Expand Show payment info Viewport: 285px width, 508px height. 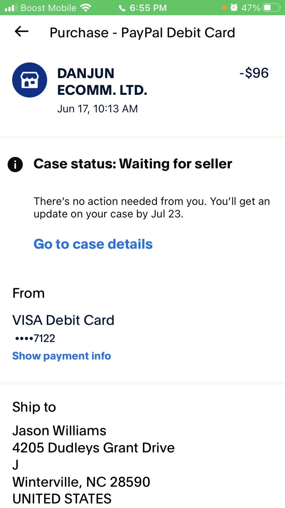coord(62,356)
